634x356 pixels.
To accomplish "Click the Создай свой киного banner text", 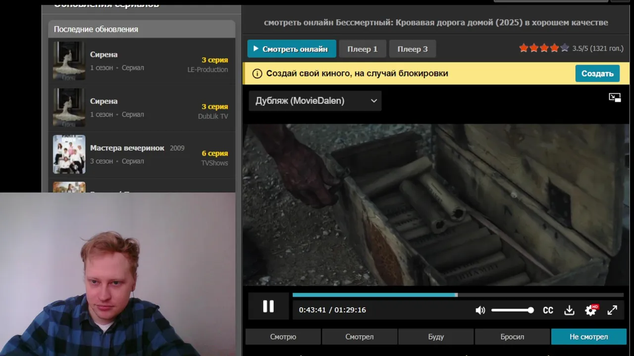I will tap(357, 73).
